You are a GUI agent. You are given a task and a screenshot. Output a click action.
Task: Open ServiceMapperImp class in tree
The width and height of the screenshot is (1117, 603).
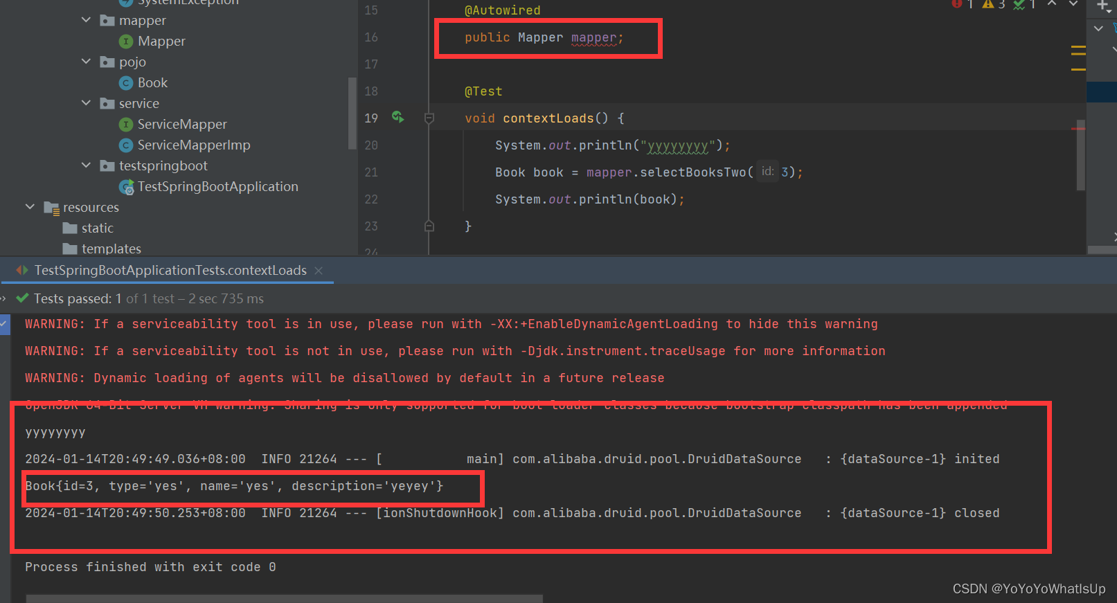pos(194,145)
